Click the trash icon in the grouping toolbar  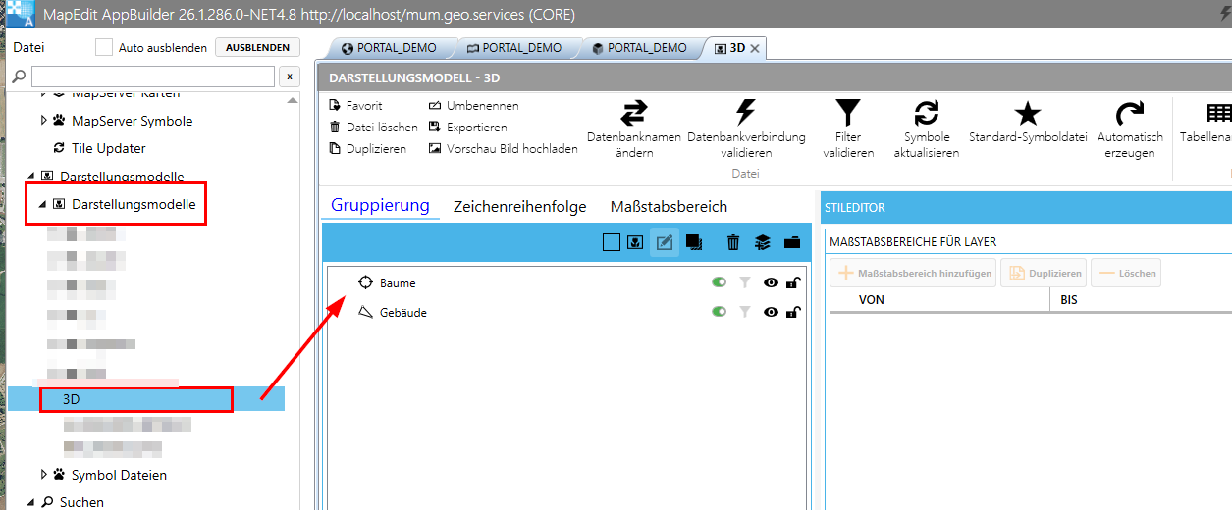733,242
